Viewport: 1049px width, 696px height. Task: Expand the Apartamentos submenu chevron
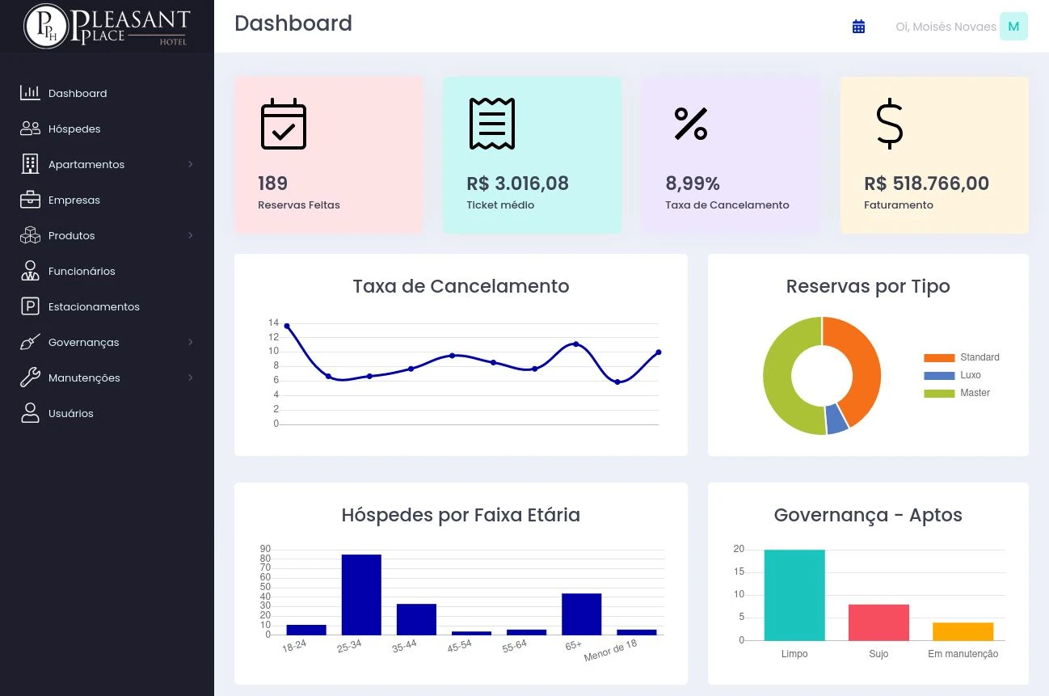pyautogui.click(x=191, y=164)
